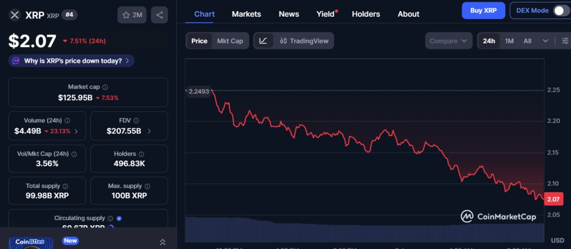This screenshot has width=571, height=249.
Task: Click the volume bars below the chart
Action: tap(365, 230)
